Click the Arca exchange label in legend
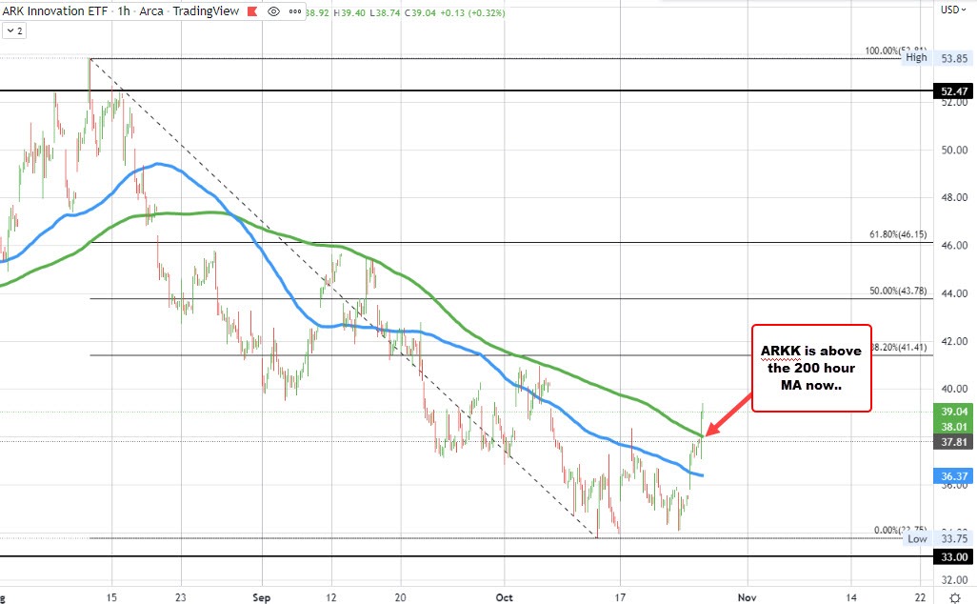977x604 pixels. point(151,11)
